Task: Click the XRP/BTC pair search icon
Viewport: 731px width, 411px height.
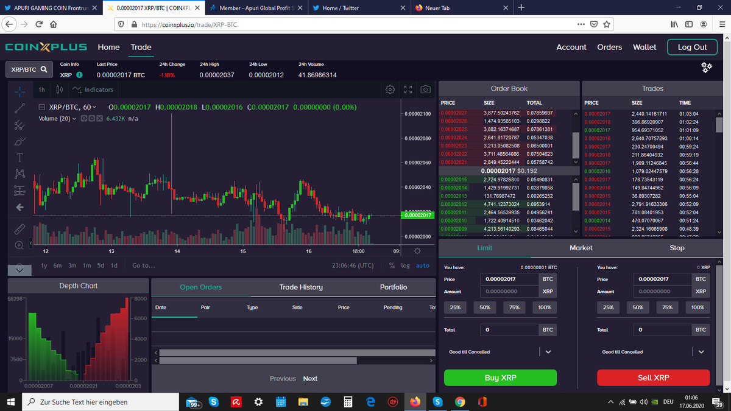Action: tap(44, 69)
